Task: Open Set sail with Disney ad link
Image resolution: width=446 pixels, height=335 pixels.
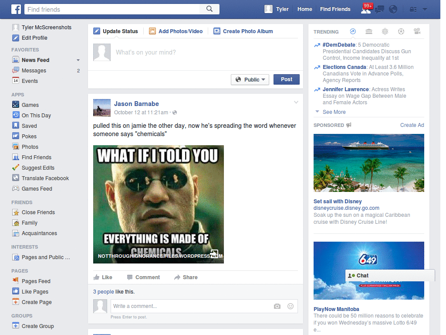Action: (x=338, y=202)
